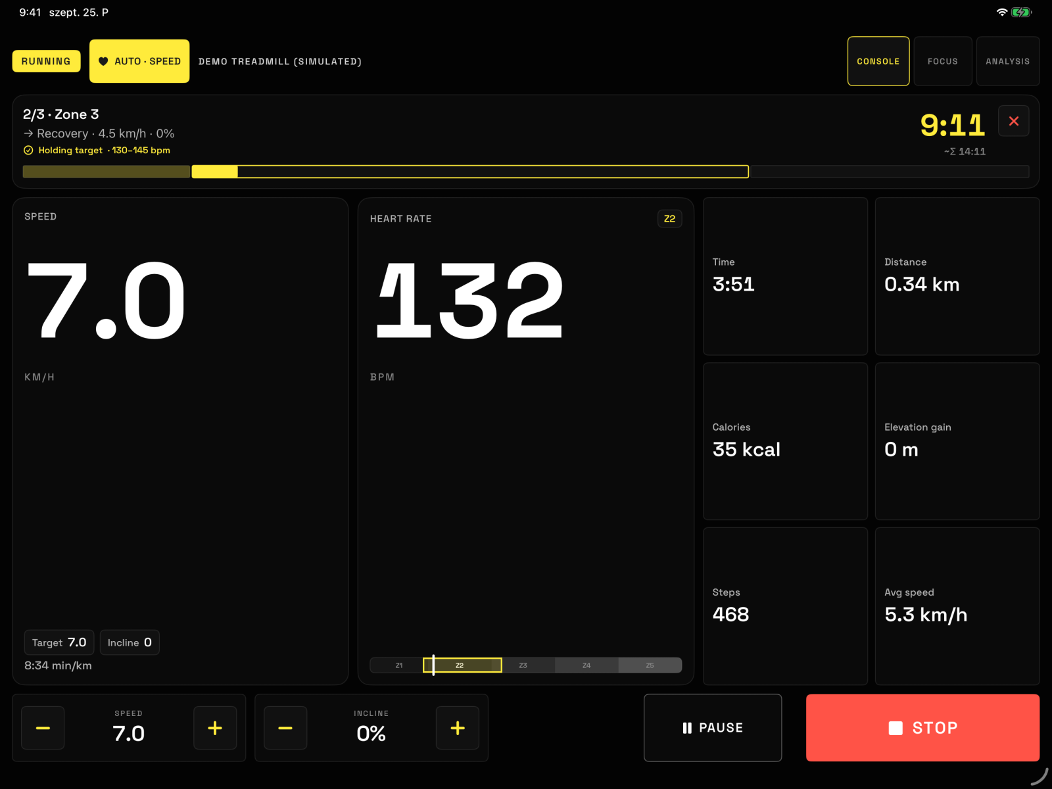
Task: Increase speed with the plus button
Action: (x=215, y=728)
